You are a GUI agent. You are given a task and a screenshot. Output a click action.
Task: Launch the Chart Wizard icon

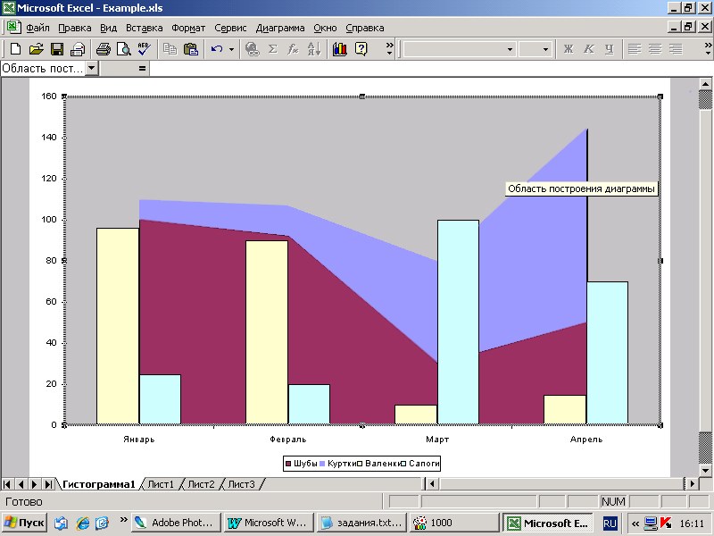pyautogui.click(x=340, y=49)
